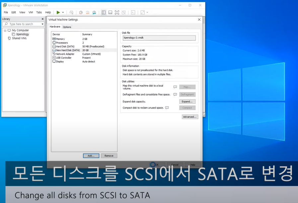Open the library search dropdown arrow
Image resolution: width=298 pixels, height=203 pixels.
[x=42, y=24]
